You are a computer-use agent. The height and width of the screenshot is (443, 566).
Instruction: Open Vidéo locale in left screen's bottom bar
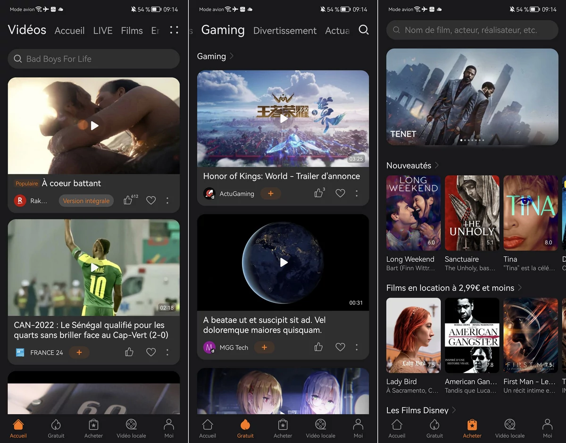pyautogui.click(x=131, y=428)
